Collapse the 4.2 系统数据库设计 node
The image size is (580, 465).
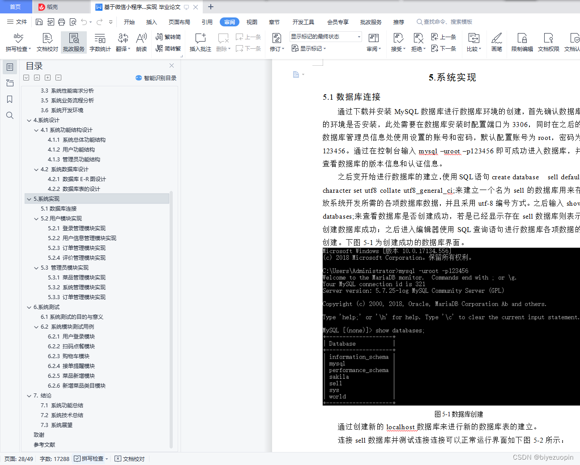(36, 169)
